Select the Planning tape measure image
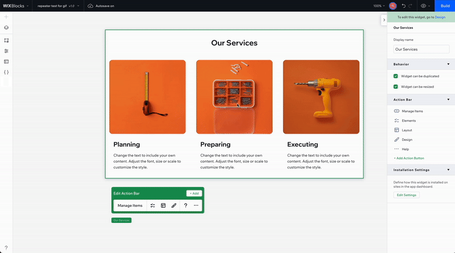Image resolution: width=455 pixels, height=253 pixels. click(147, 97)
